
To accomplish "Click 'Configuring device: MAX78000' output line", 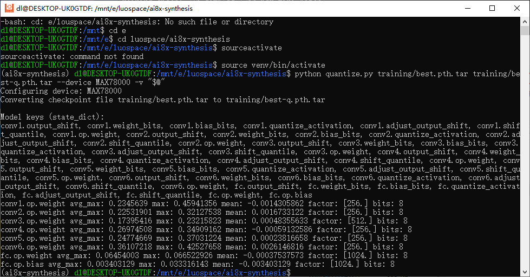I will point(61,91).
